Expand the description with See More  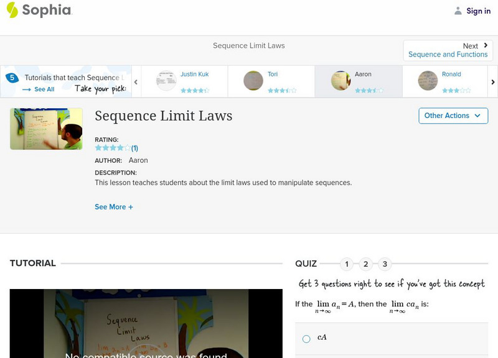click(x=114, y=206)
